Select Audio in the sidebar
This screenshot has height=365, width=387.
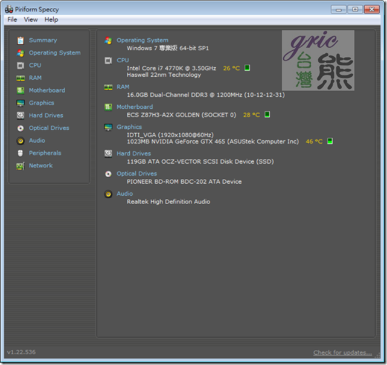click(37, 141)
